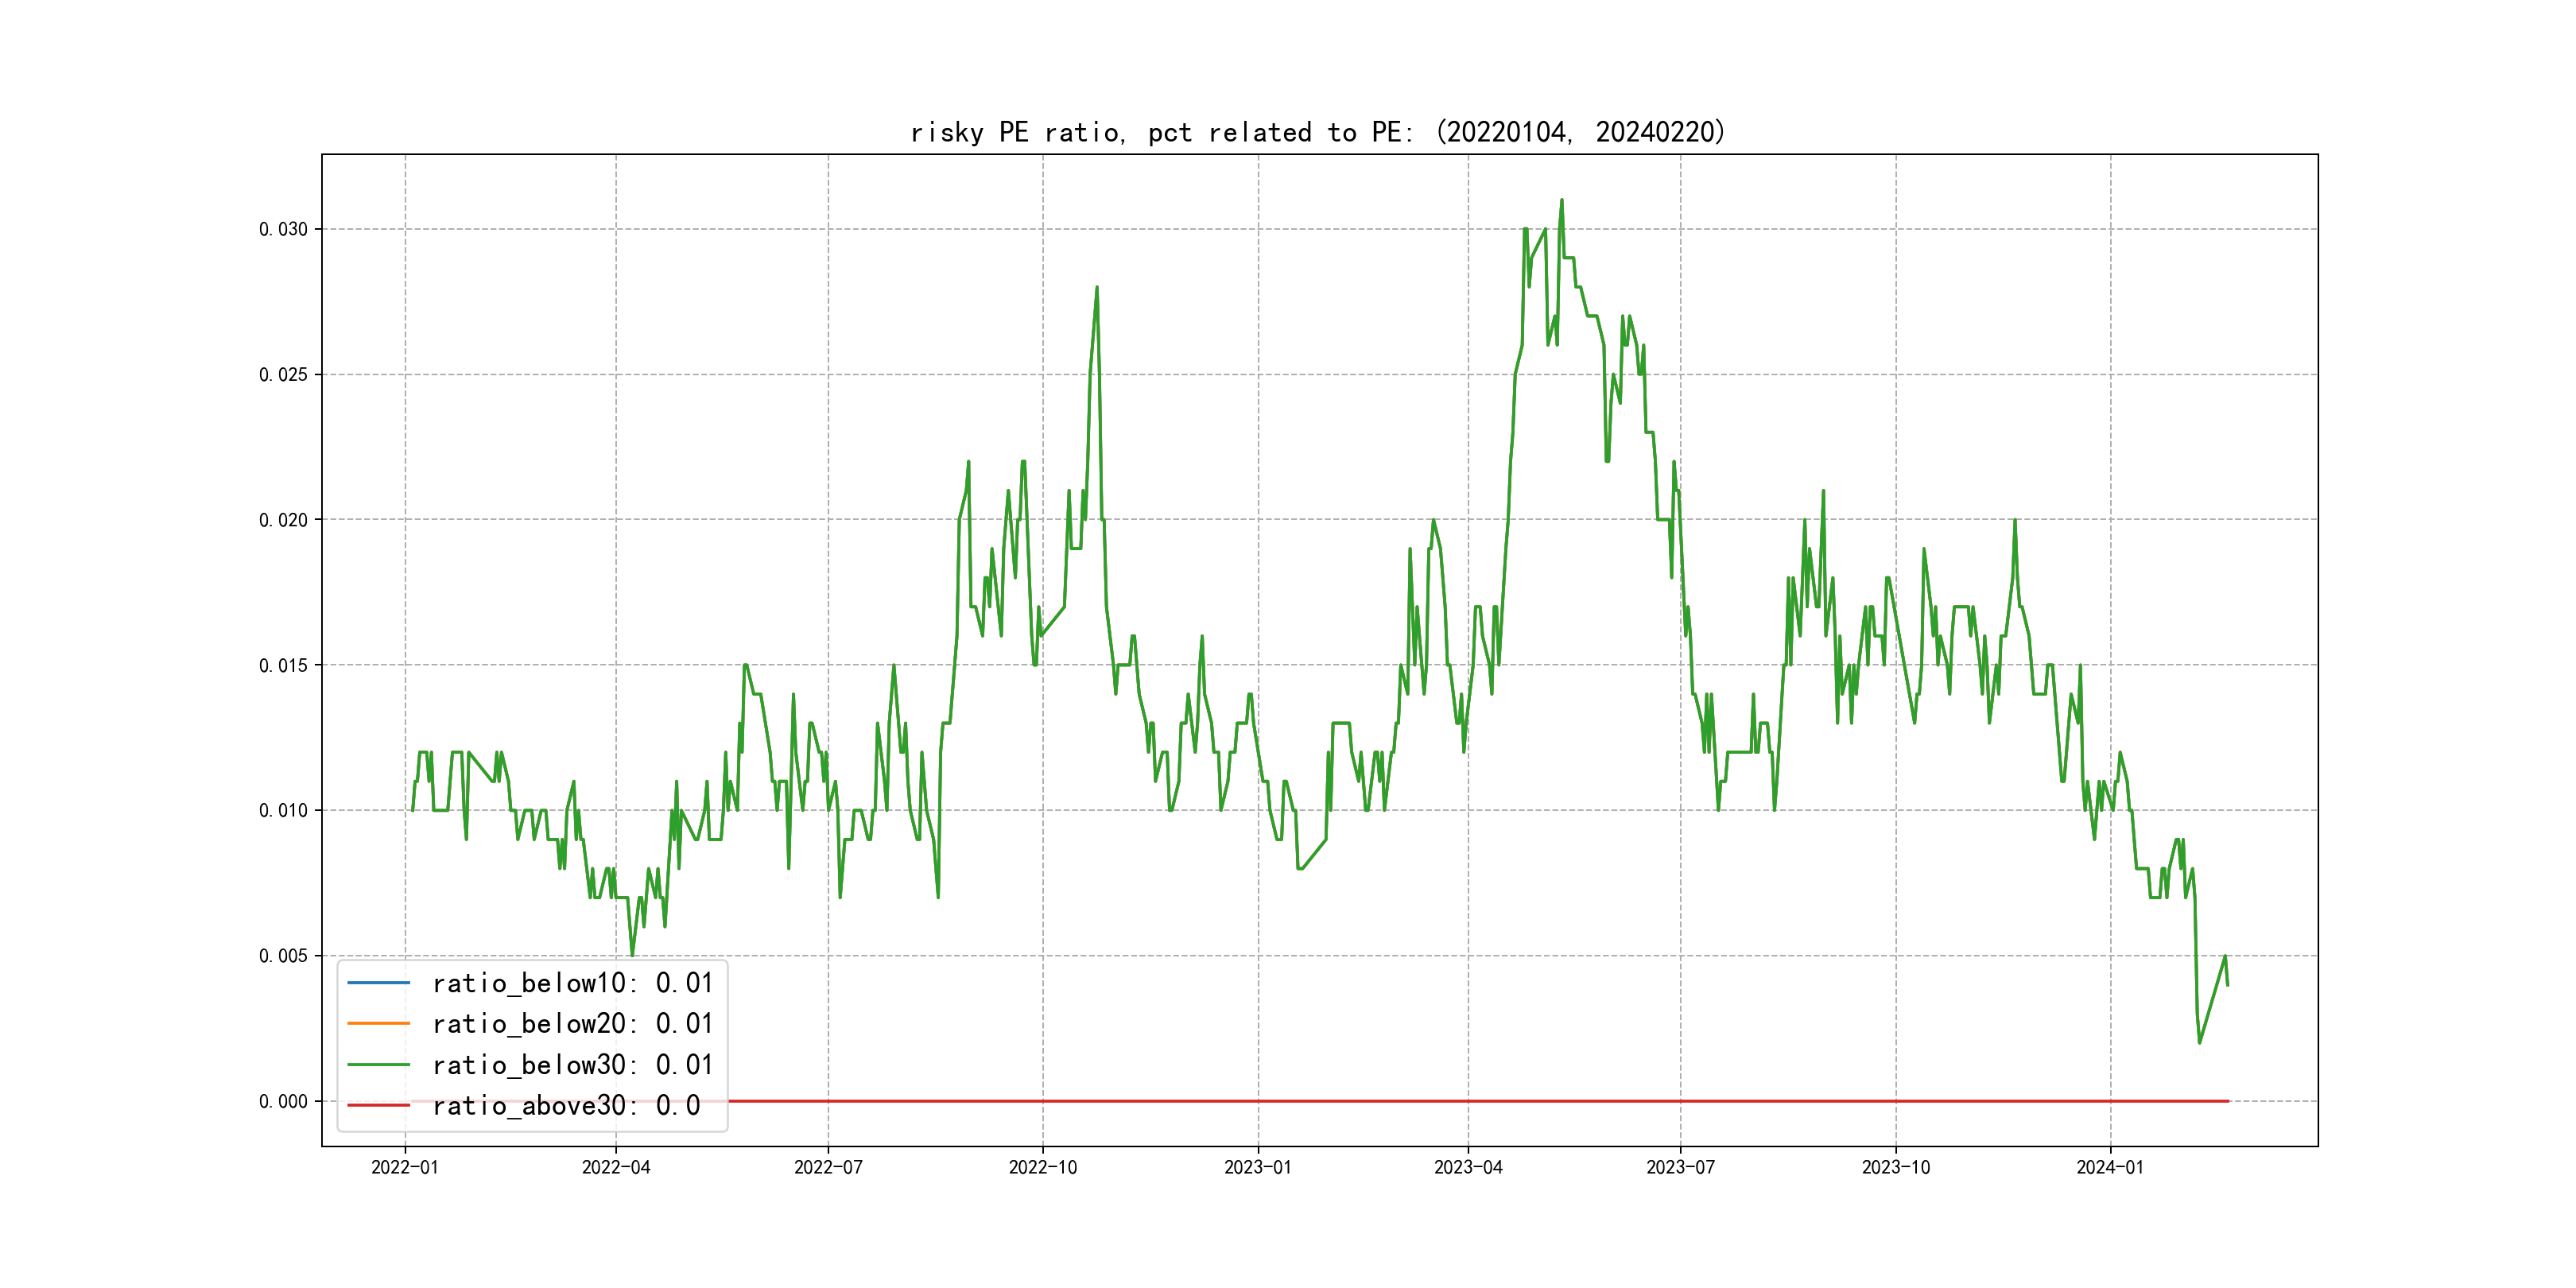Click the blue ratio_below10 legend line swatch
2576x1288 pixels.
point(378,983)
